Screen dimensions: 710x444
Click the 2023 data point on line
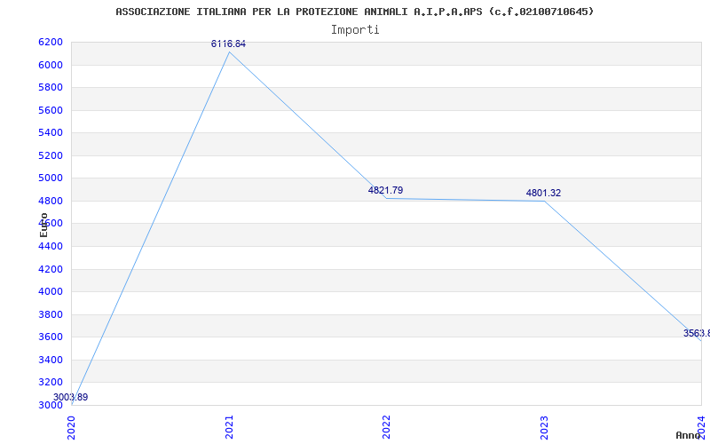pyautogui.click(x=544, y=201)
